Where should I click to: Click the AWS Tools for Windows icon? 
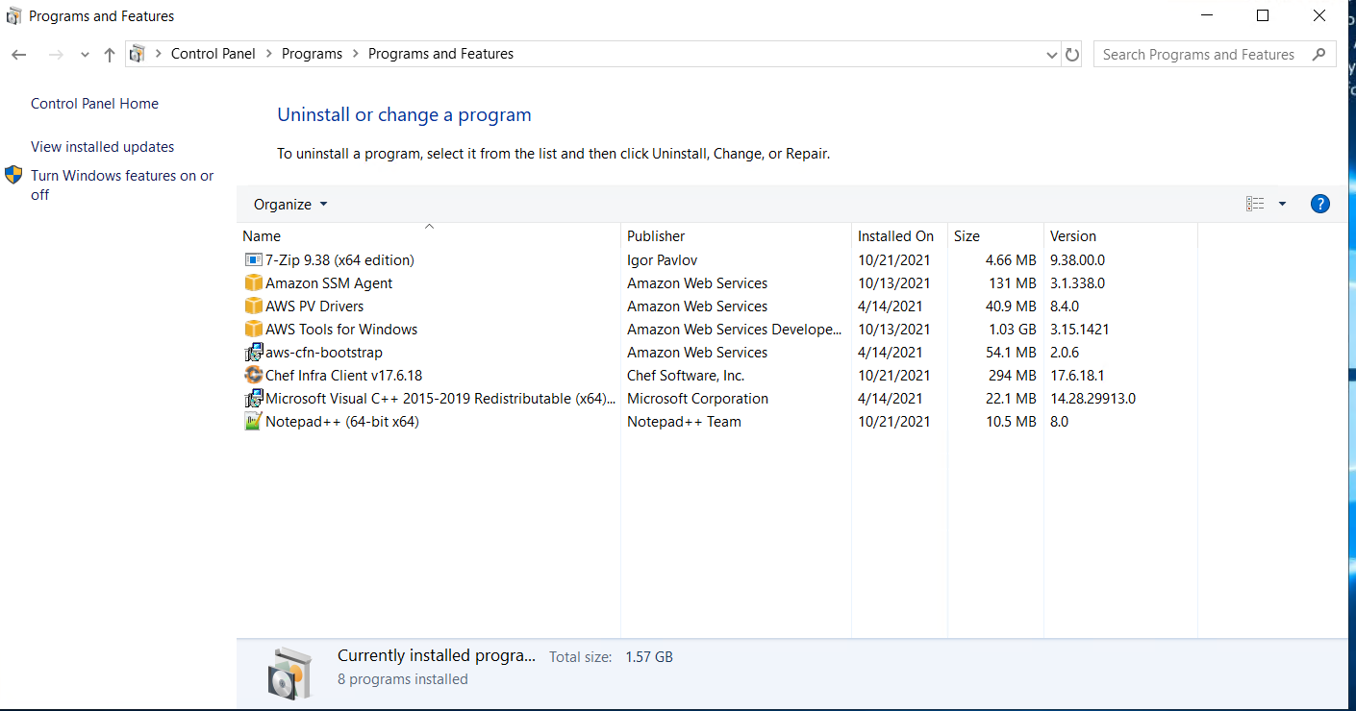253,330
